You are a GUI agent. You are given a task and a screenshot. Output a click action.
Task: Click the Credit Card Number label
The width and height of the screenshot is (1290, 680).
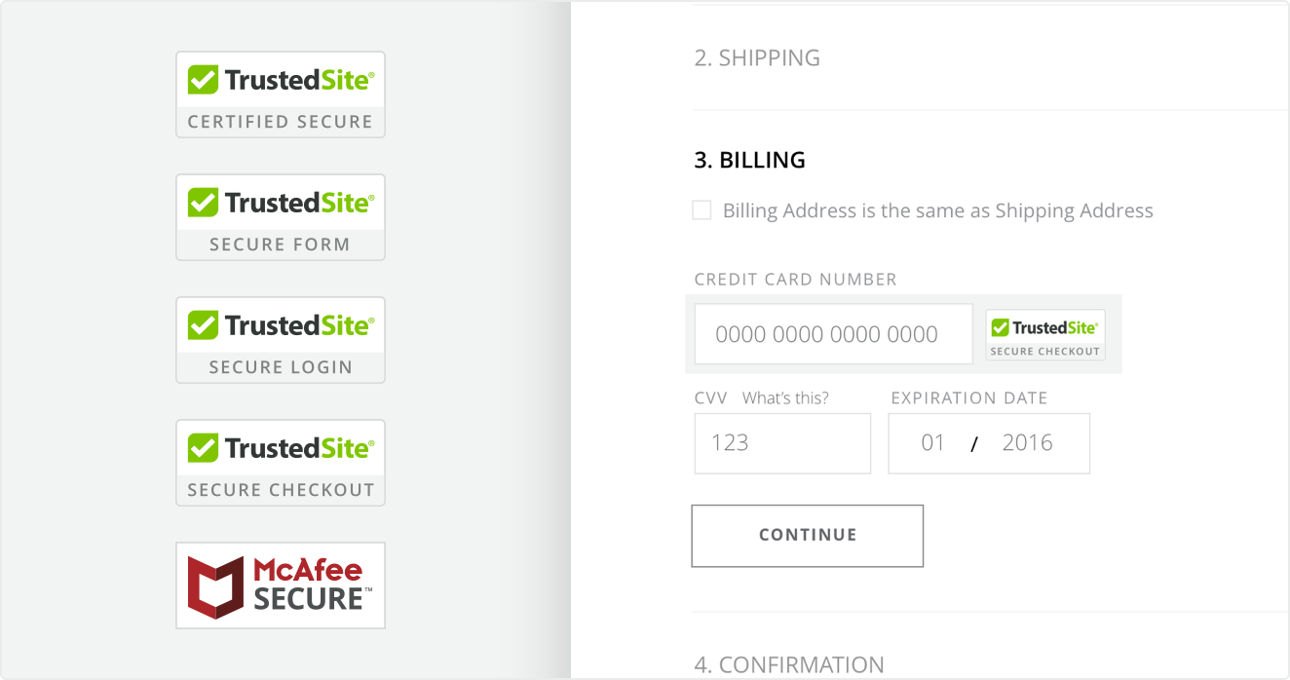[795, 280]
